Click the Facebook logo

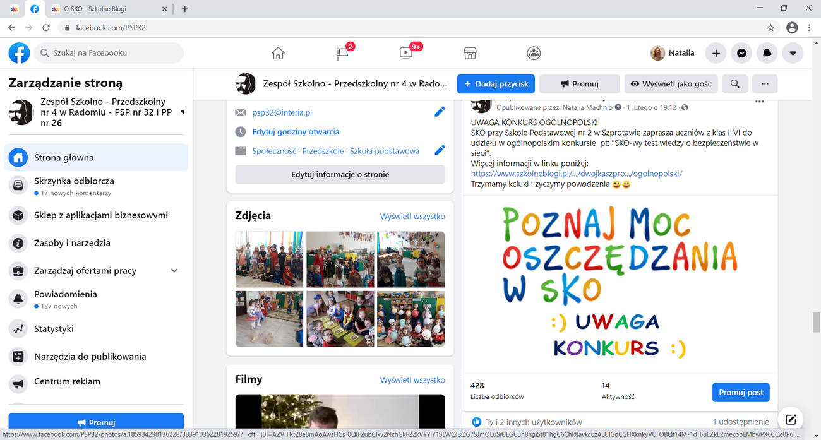(x=19, y=53)
